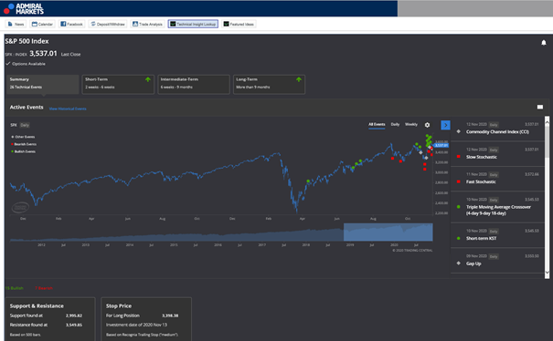Expand the Short-Term events card

pyautogui.click(x=118, y=84)
